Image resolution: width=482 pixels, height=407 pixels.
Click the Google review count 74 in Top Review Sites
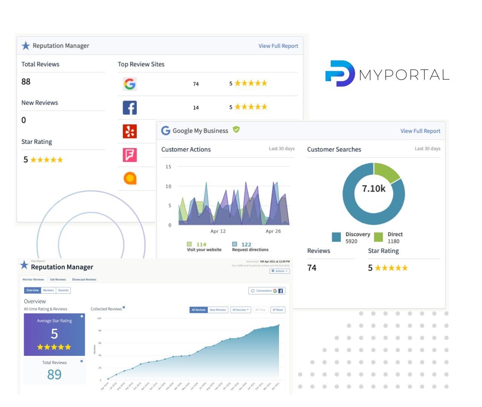(196, 84)
